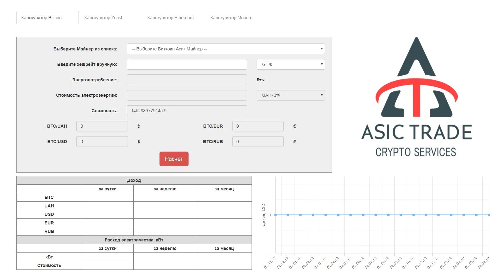This screenshot has height=278, width=494.
Task: Click the EUR row label in income table
Action: (x=49, y=223)
